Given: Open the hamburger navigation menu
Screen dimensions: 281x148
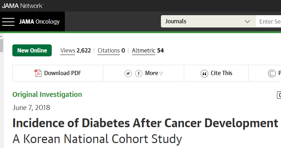Looking at the screenshot, I should coord(8,22).
